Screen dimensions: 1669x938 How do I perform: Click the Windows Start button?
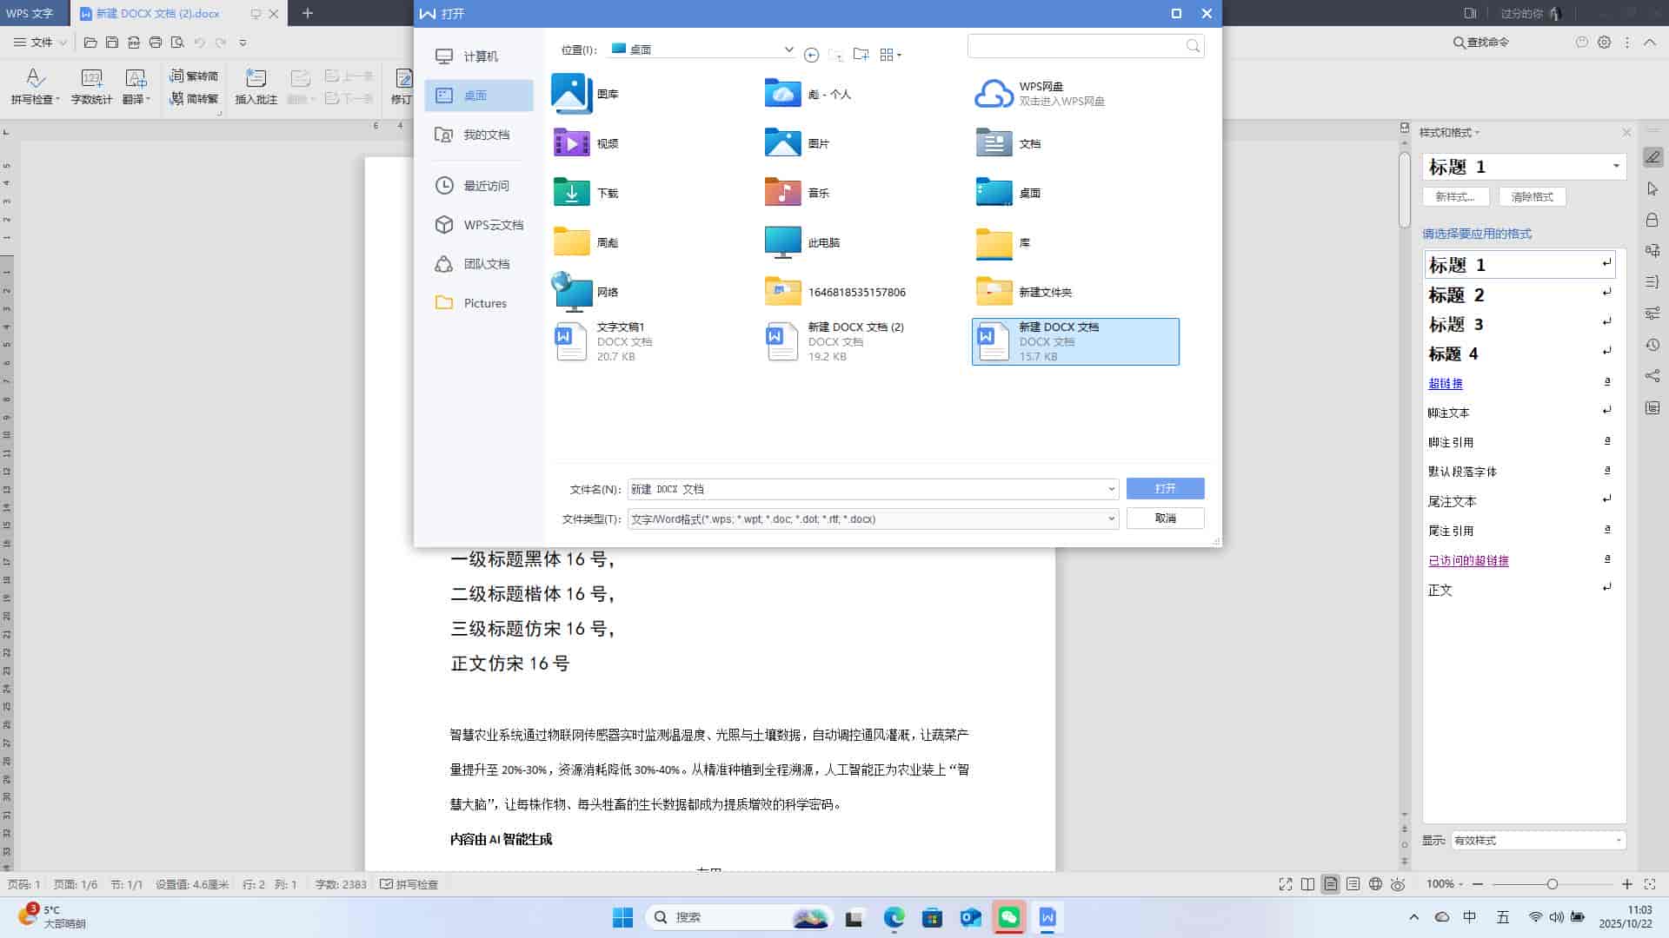click(623, 917)
